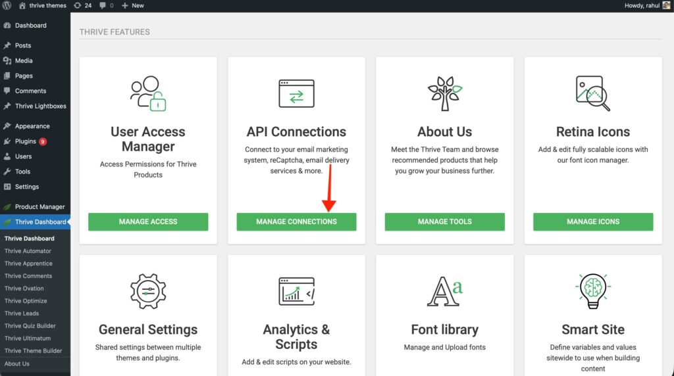Screen dimensions: 674x376
Task: Select Thrive Automator submenu item
Action: [x=28, y=251]
